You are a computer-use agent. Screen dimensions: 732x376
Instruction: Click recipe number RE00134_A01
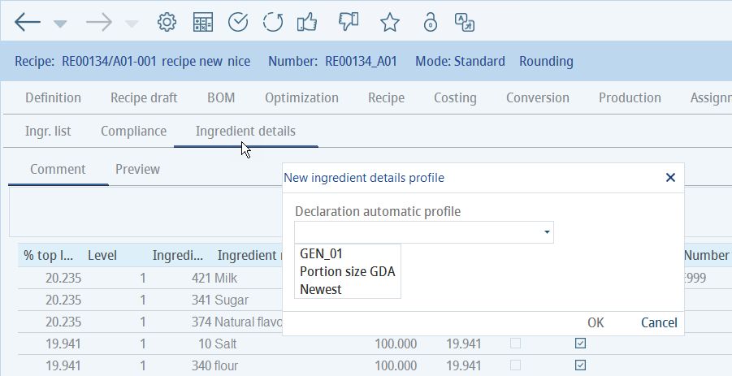click(361, 61)
